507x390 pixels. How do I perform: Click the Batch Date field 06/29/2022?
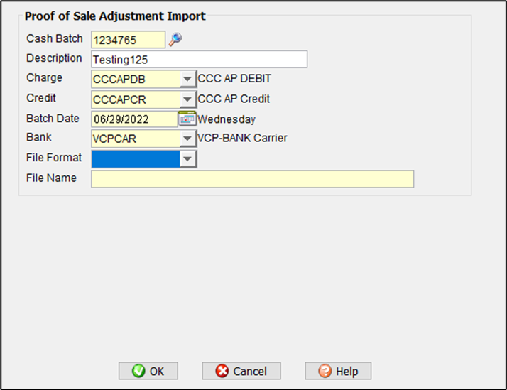tap(133, 119)
